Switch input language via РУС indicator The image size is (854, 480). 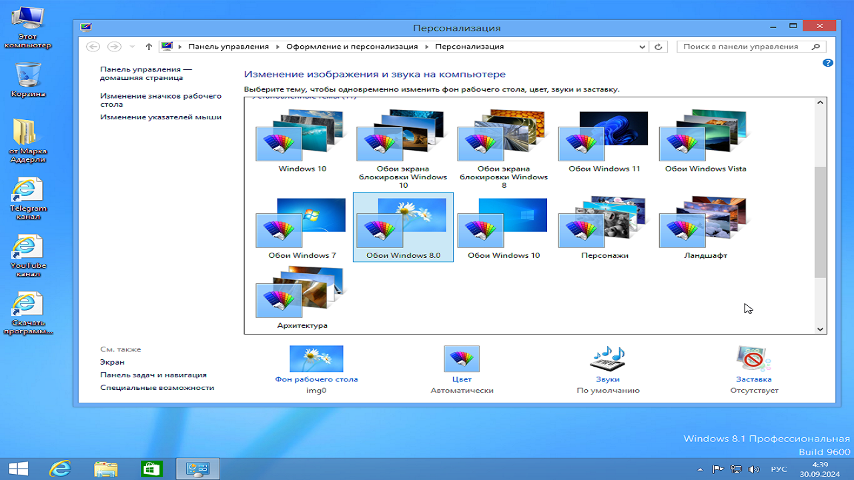779,469
